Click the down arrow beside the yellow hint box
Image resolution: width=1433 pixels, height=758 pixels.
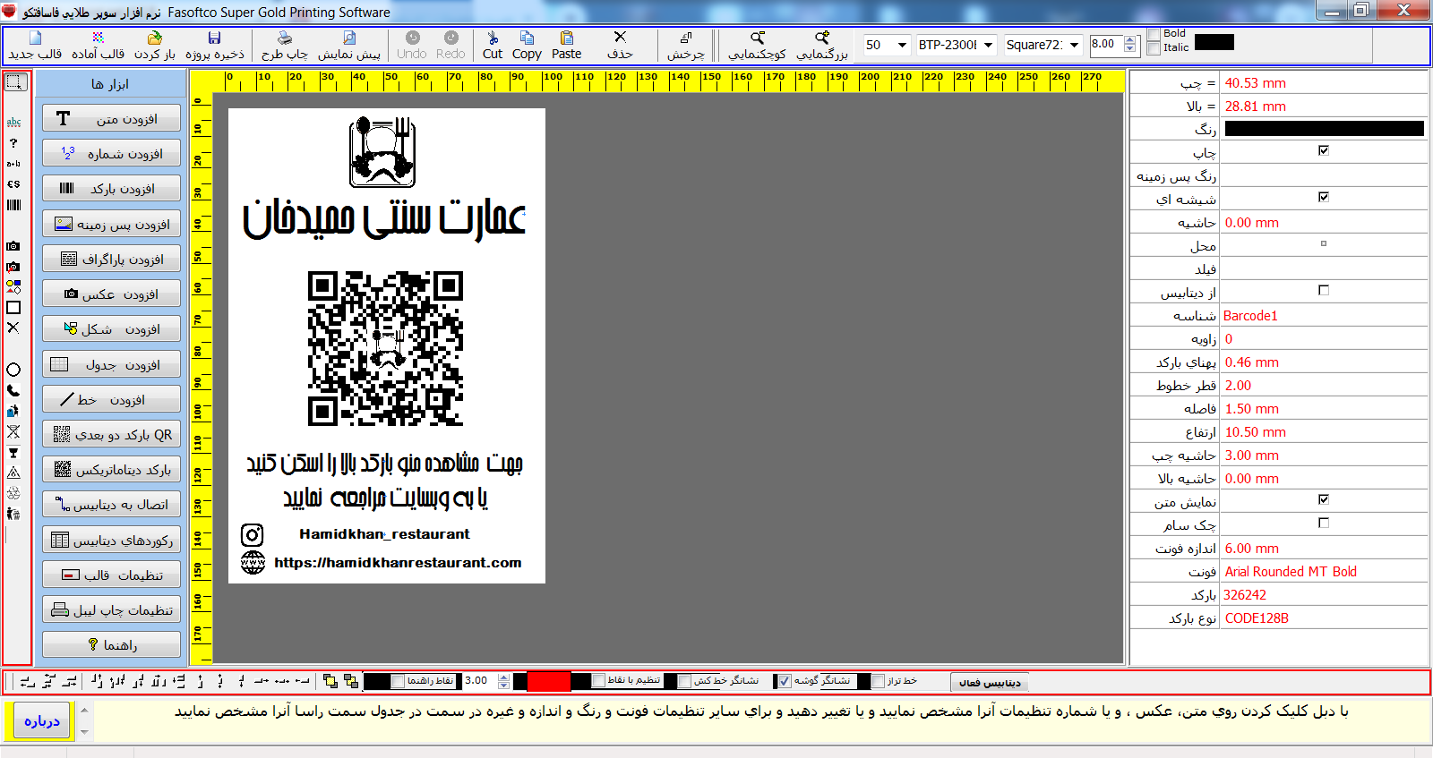pyautogui.click(x=85, y=732)
